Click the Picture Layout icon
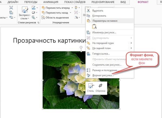Image resolution: width=162 pixels, height=118 pixels. coord(33,17)
